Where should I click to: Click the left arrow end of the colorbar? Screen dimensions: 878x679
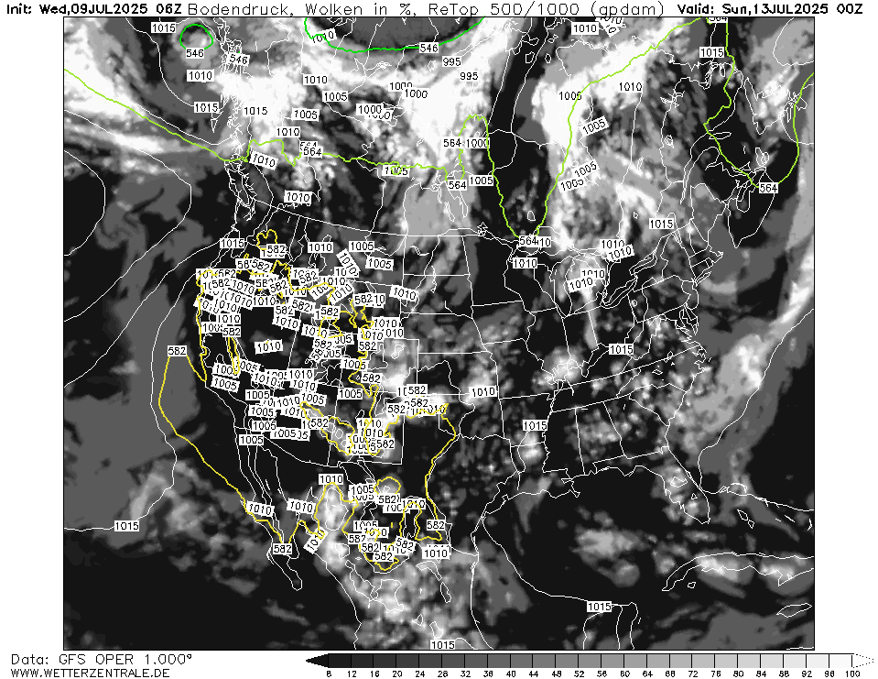pos(317,661)
